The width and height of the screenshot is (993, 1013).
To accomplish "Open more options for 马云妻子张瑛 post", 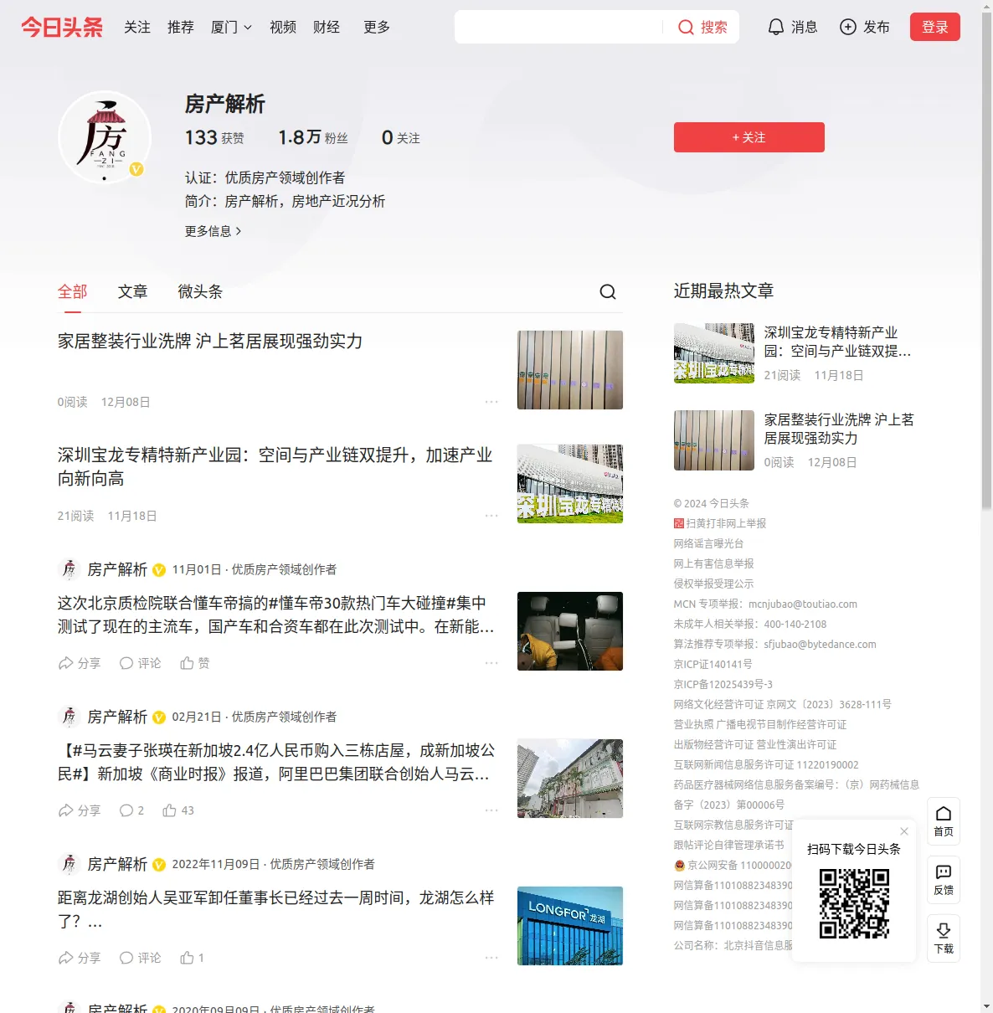I will point(491,810).
